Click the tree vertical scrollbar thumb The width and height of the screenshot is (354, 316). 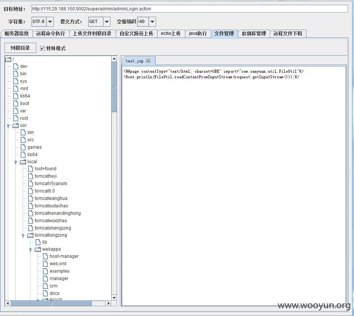click(x=114, y=87)
